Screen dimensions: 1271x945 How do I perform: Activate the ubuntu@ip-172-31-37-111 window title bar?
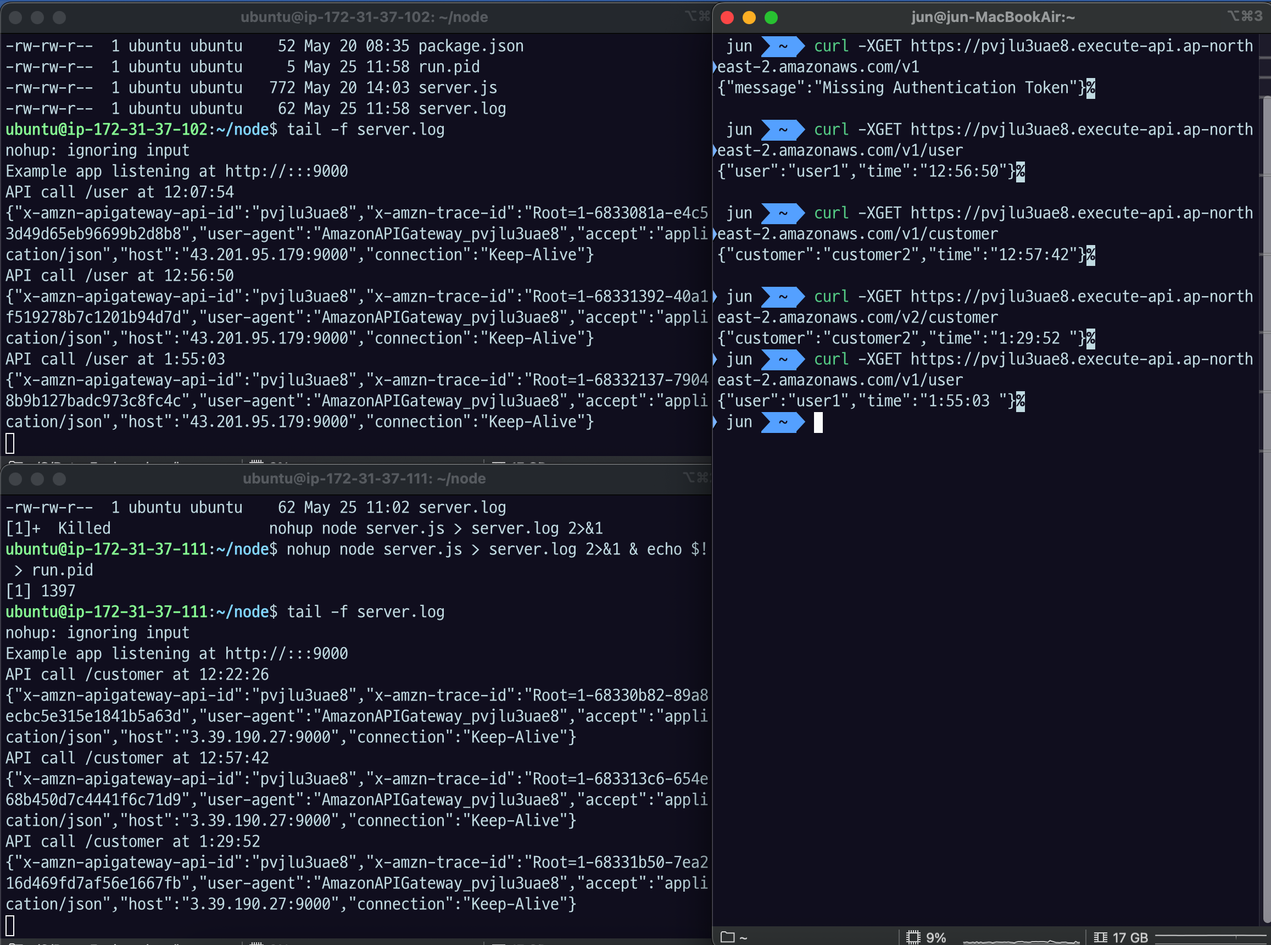click(x=364, y=478)
